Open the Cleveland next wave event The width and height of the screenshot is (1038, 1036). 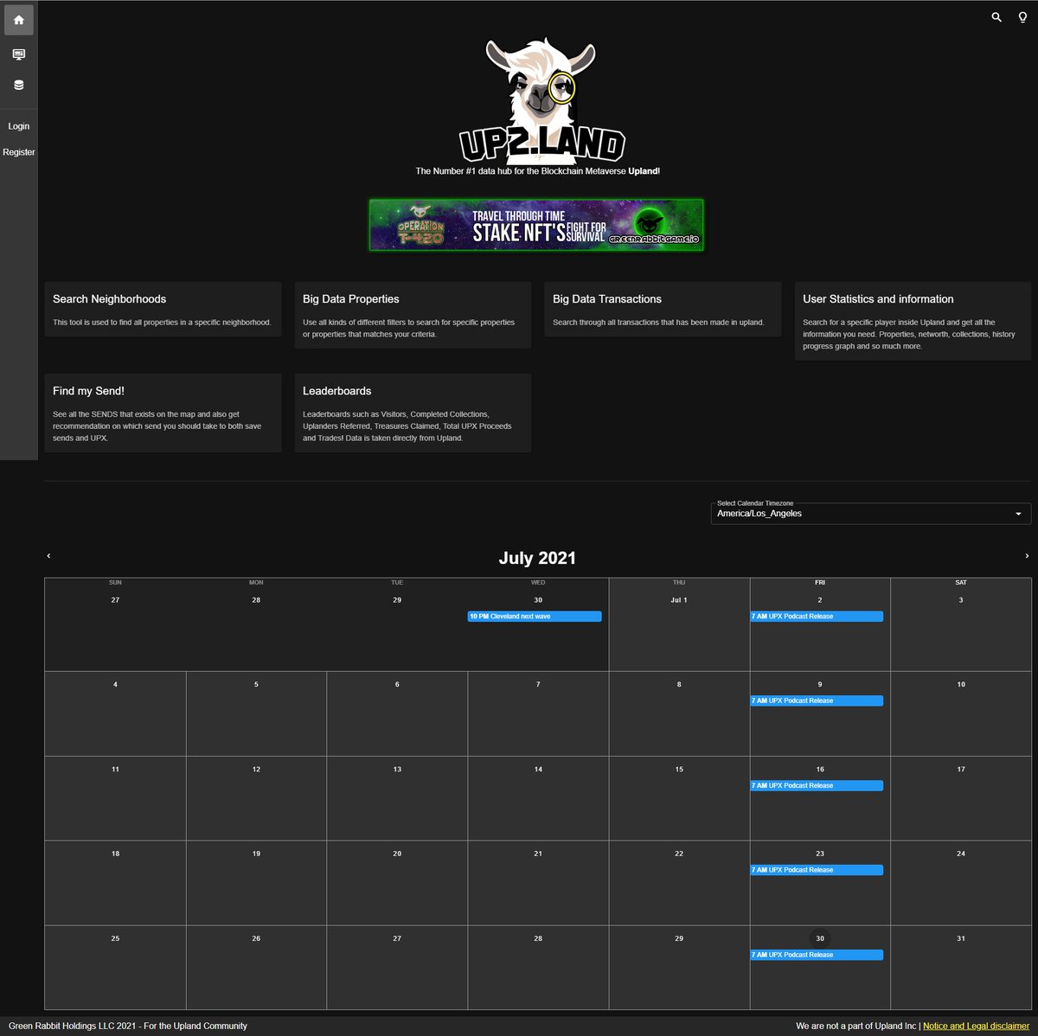535,617
